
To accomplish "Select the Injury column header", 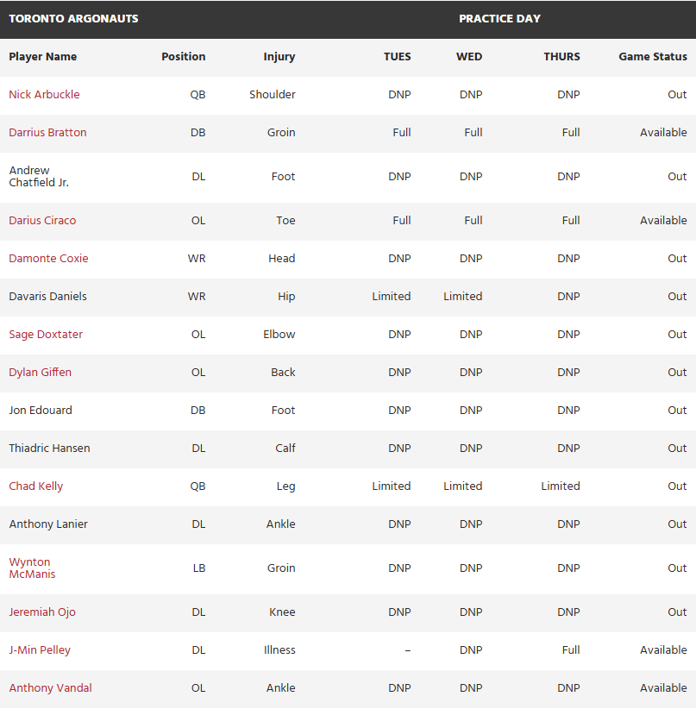I will click(x=279, y=57).
